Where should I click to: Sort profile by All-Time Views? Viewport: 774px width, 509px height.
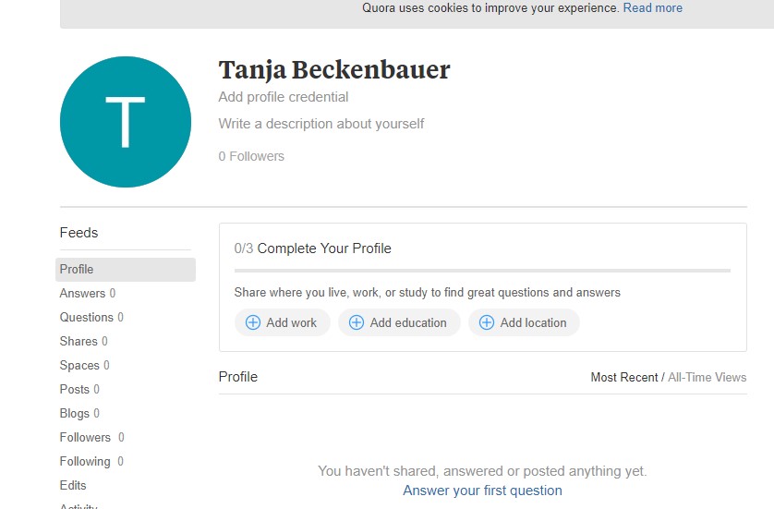[707, 377]
